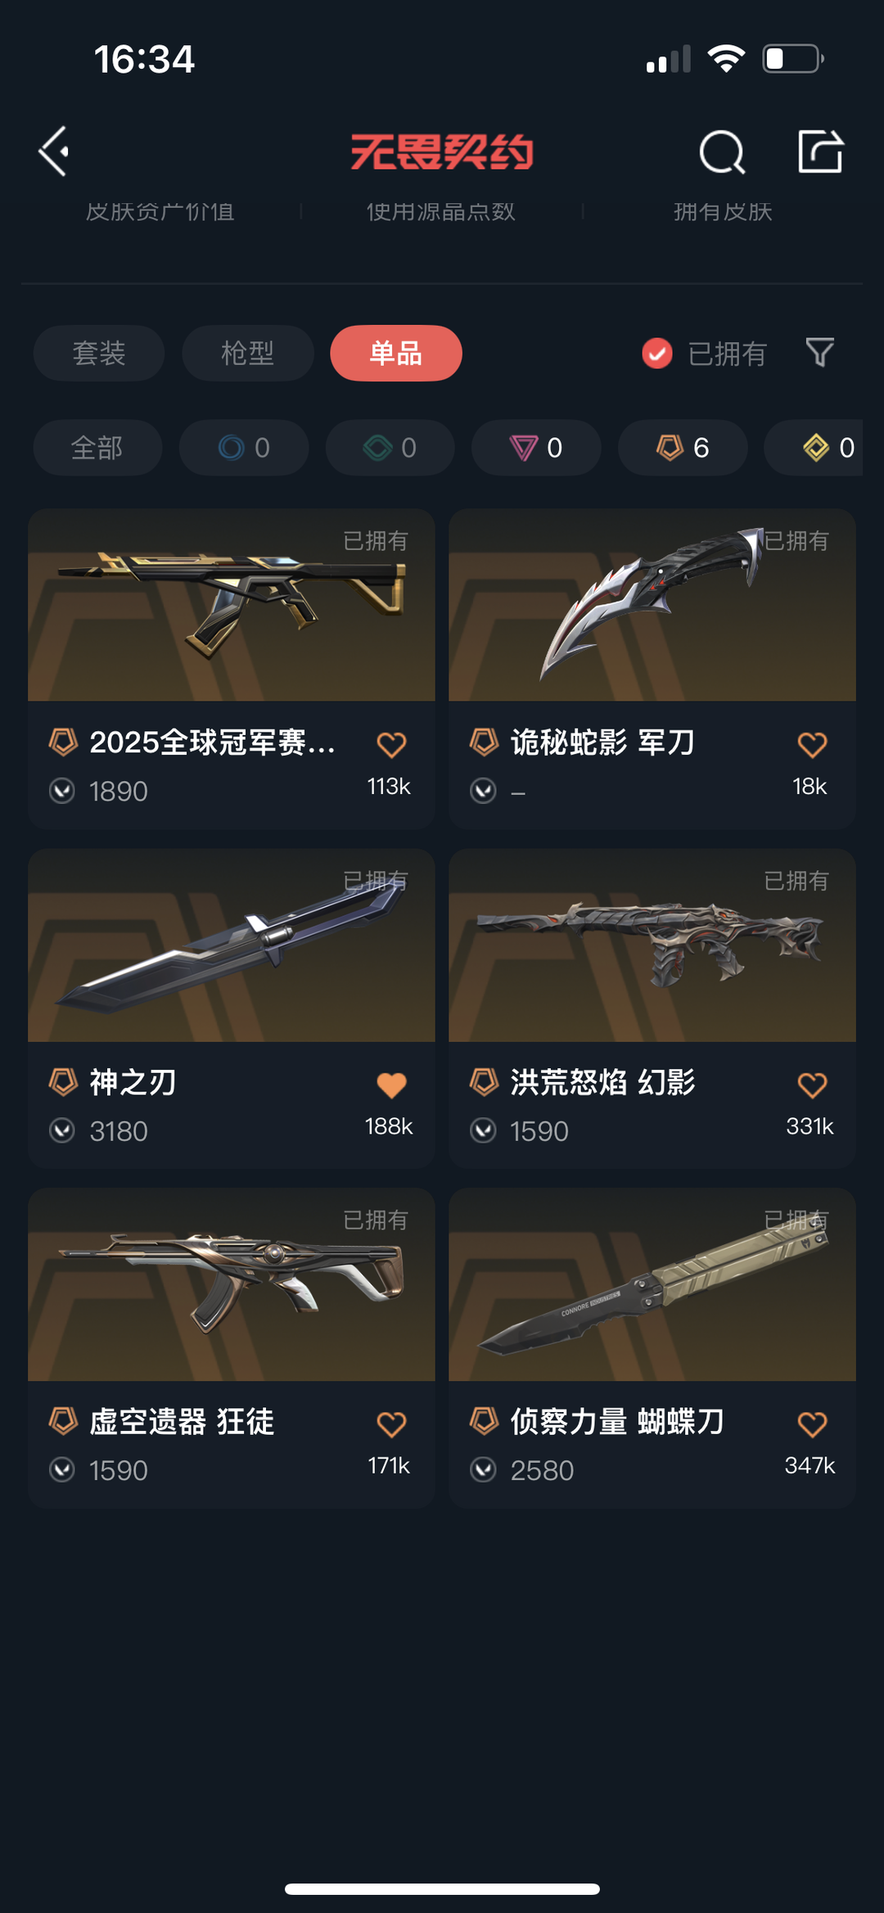Select the 单品 tab
Image resolution: width=884 pixels, height=1913 pixels.
point(396,353)
